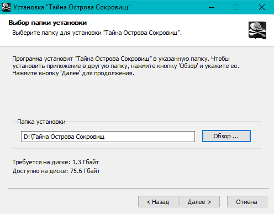Open the 'Обзор ...' folder browser
This screenshot has height=214, width=274.
coord(226,136)
